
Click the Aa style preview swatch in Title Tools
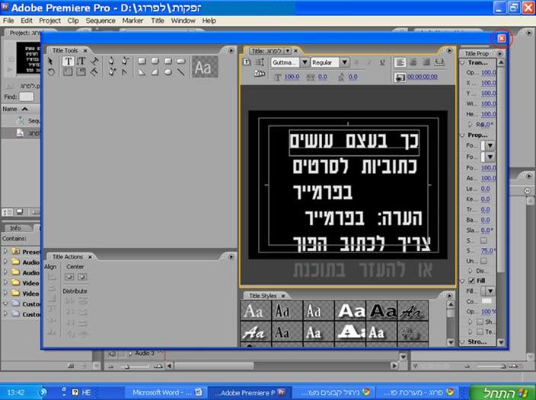(204, 67)
